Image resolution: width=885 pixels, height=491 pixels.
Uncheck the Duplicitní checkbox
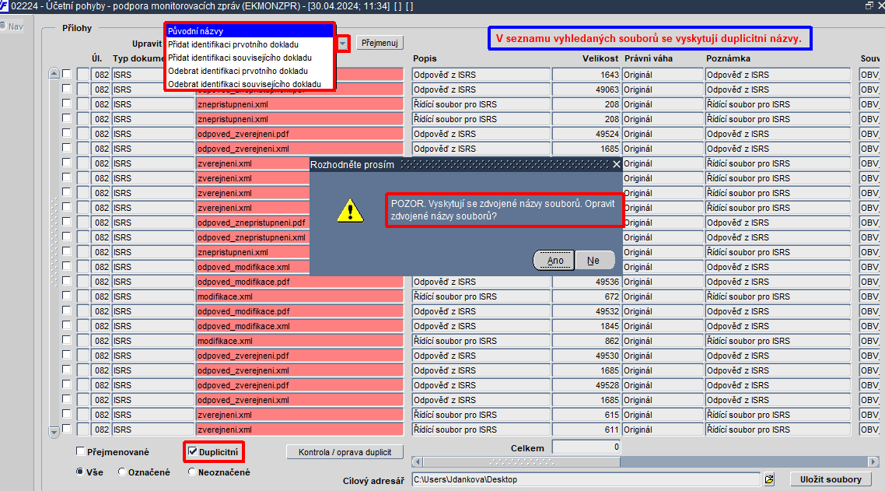point(193,451)
